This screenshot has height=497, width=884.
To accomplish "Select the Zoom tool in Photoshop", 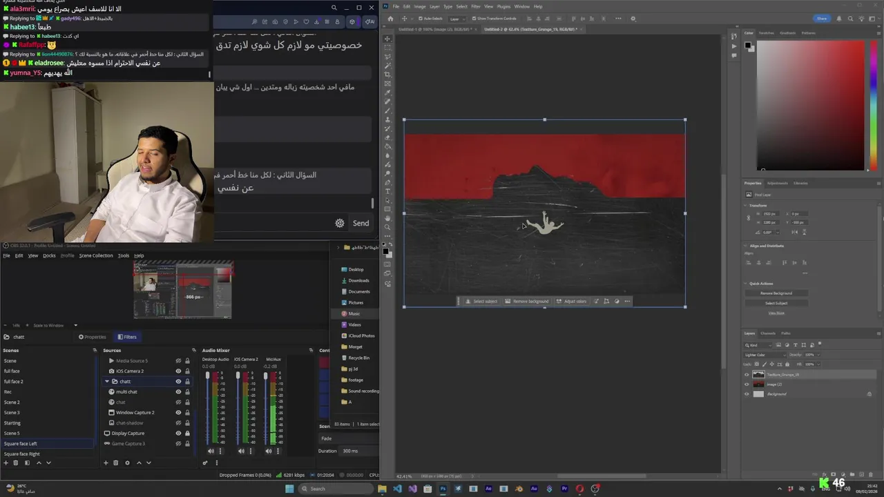I will [x=387, y=227].
